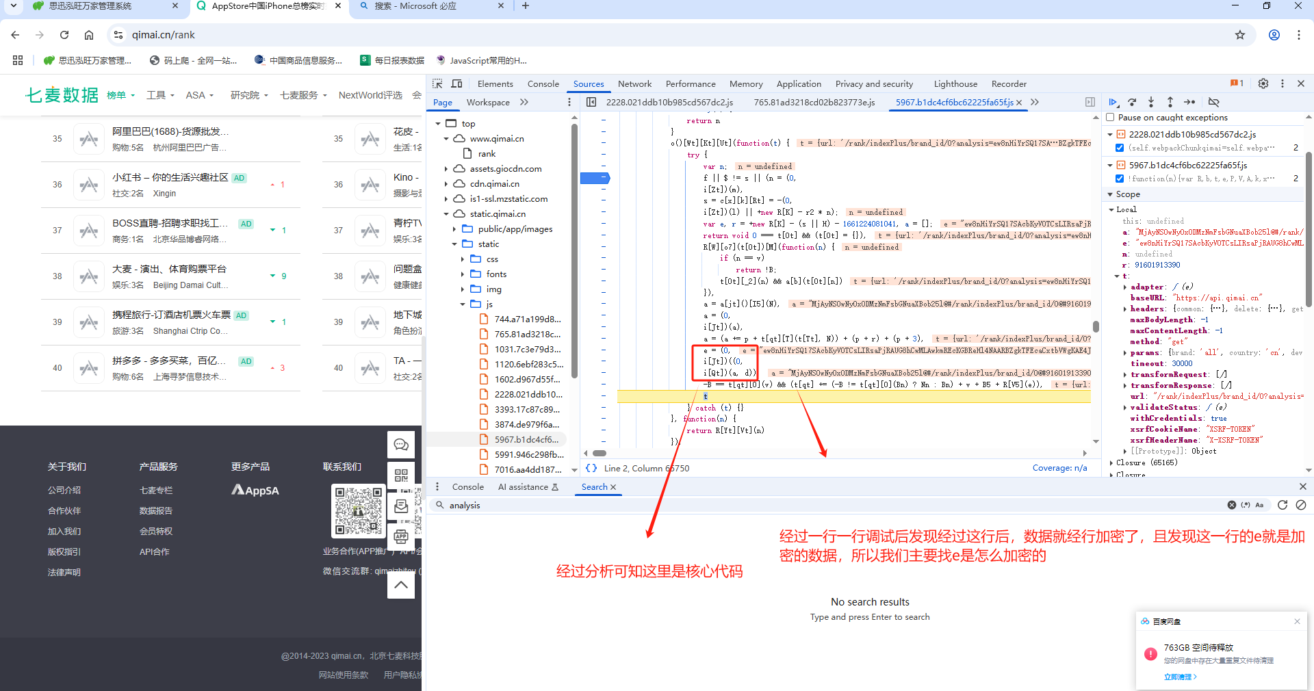Image resolution: width=1314 pixels, height=691 pixels.
Task: Expand the adapter property in Scope
Action: tap(1126, 287)
